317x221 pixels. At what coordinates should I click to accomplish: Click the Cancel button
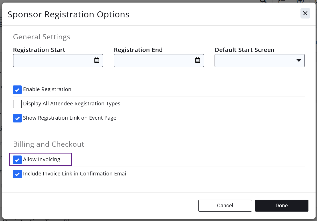point(225,205)
